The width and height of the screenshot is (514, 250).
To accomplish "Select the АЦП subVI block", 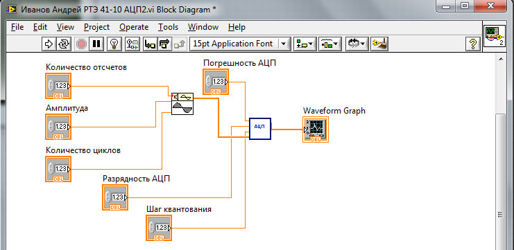I will (260, 129).
